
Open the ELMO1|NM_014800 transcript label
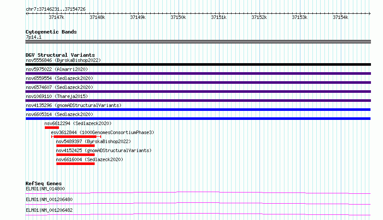tap(46, 189)
